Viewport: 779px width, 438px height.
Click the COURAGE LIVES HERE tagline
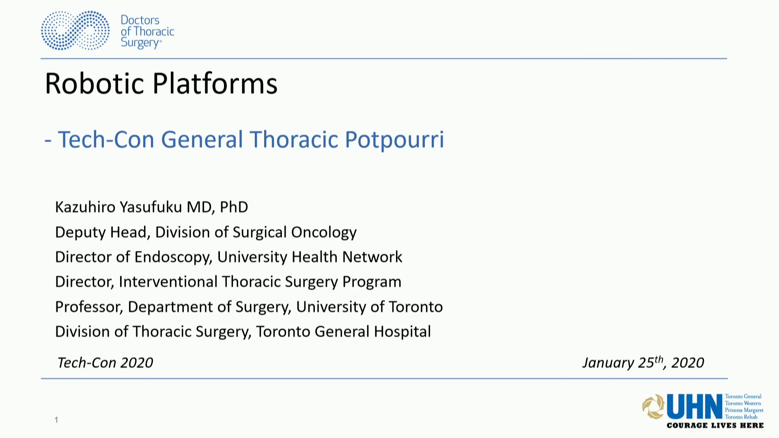(715, 425)
